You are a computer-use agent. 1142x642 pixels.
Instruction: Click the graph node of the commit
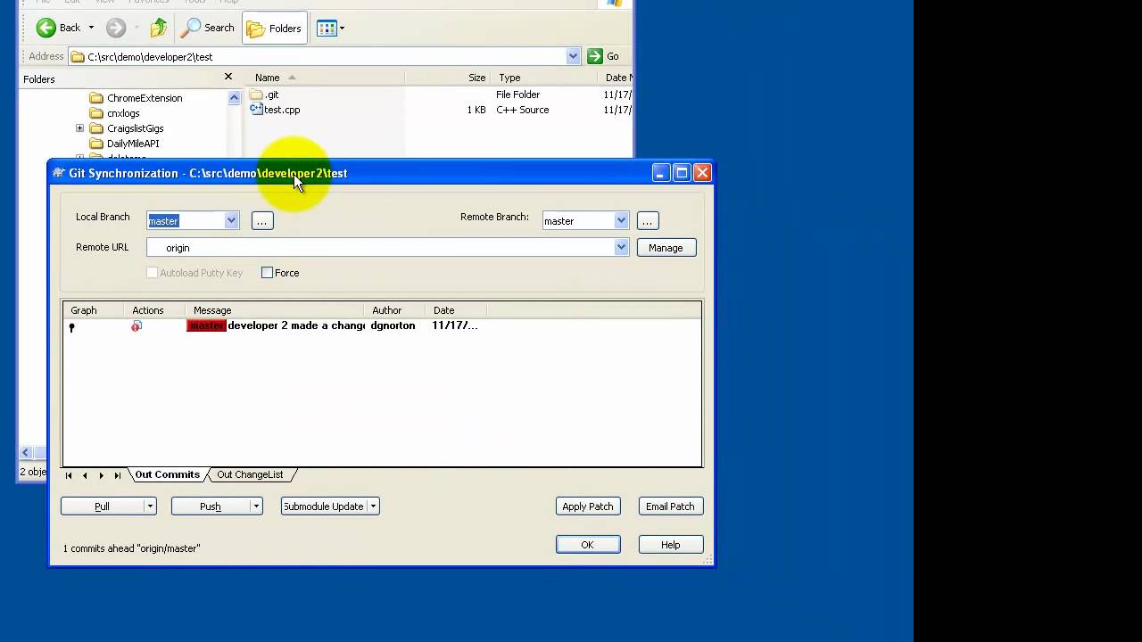click(71, 327)
